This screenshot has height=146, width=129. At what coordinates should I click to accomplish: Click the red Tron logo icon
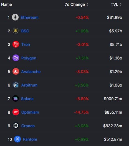[16, 44]
